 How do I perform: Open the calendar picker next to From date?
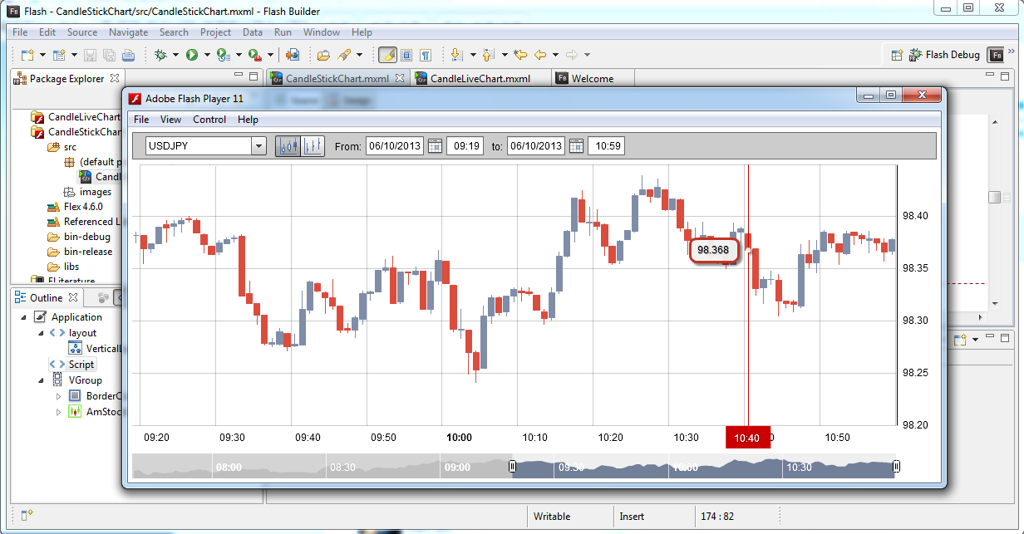[x=436, y=145]
